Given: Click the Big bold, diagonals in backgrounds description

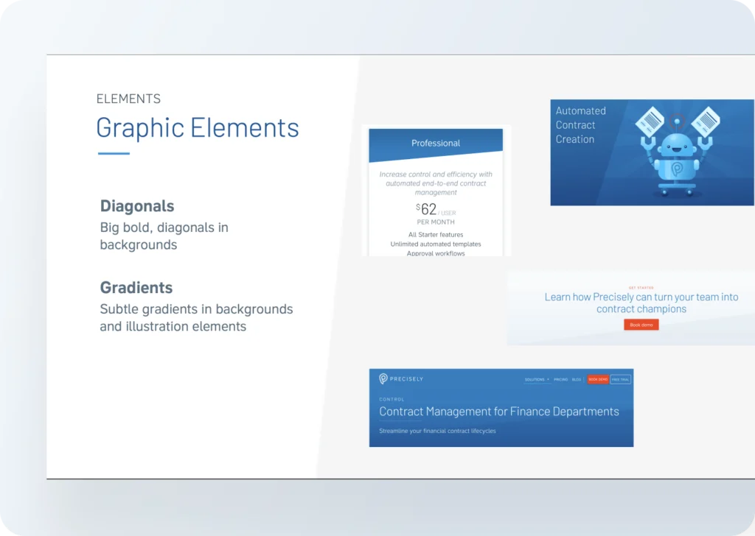Looking at the screenshot, I should [164, 236].
